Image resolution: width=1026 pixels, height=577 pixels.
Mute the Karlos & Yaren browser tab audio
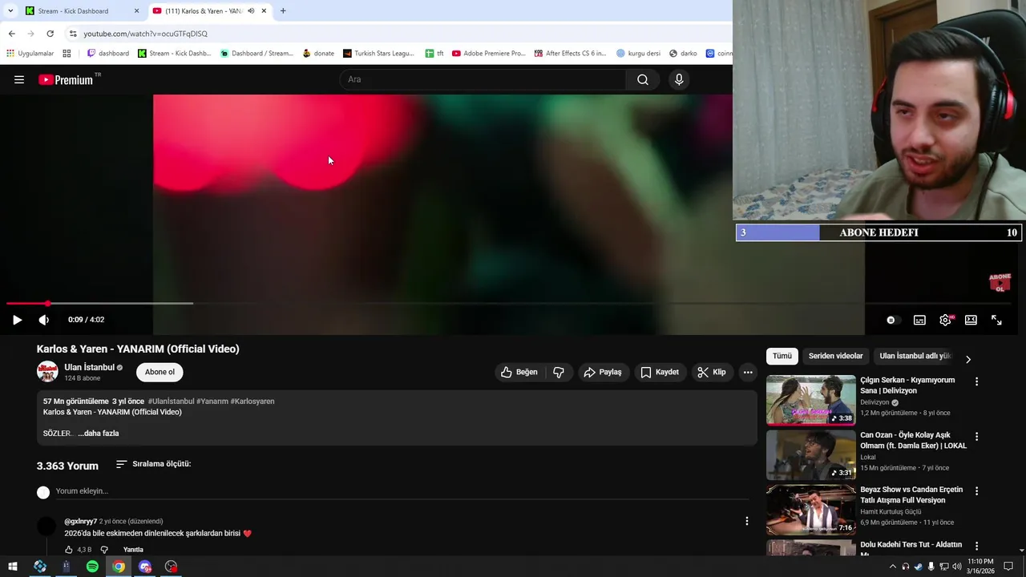pos(251,10)
